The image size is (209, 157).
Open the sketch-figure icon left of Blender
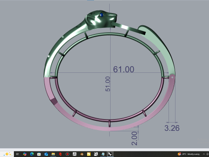point(74,154)
